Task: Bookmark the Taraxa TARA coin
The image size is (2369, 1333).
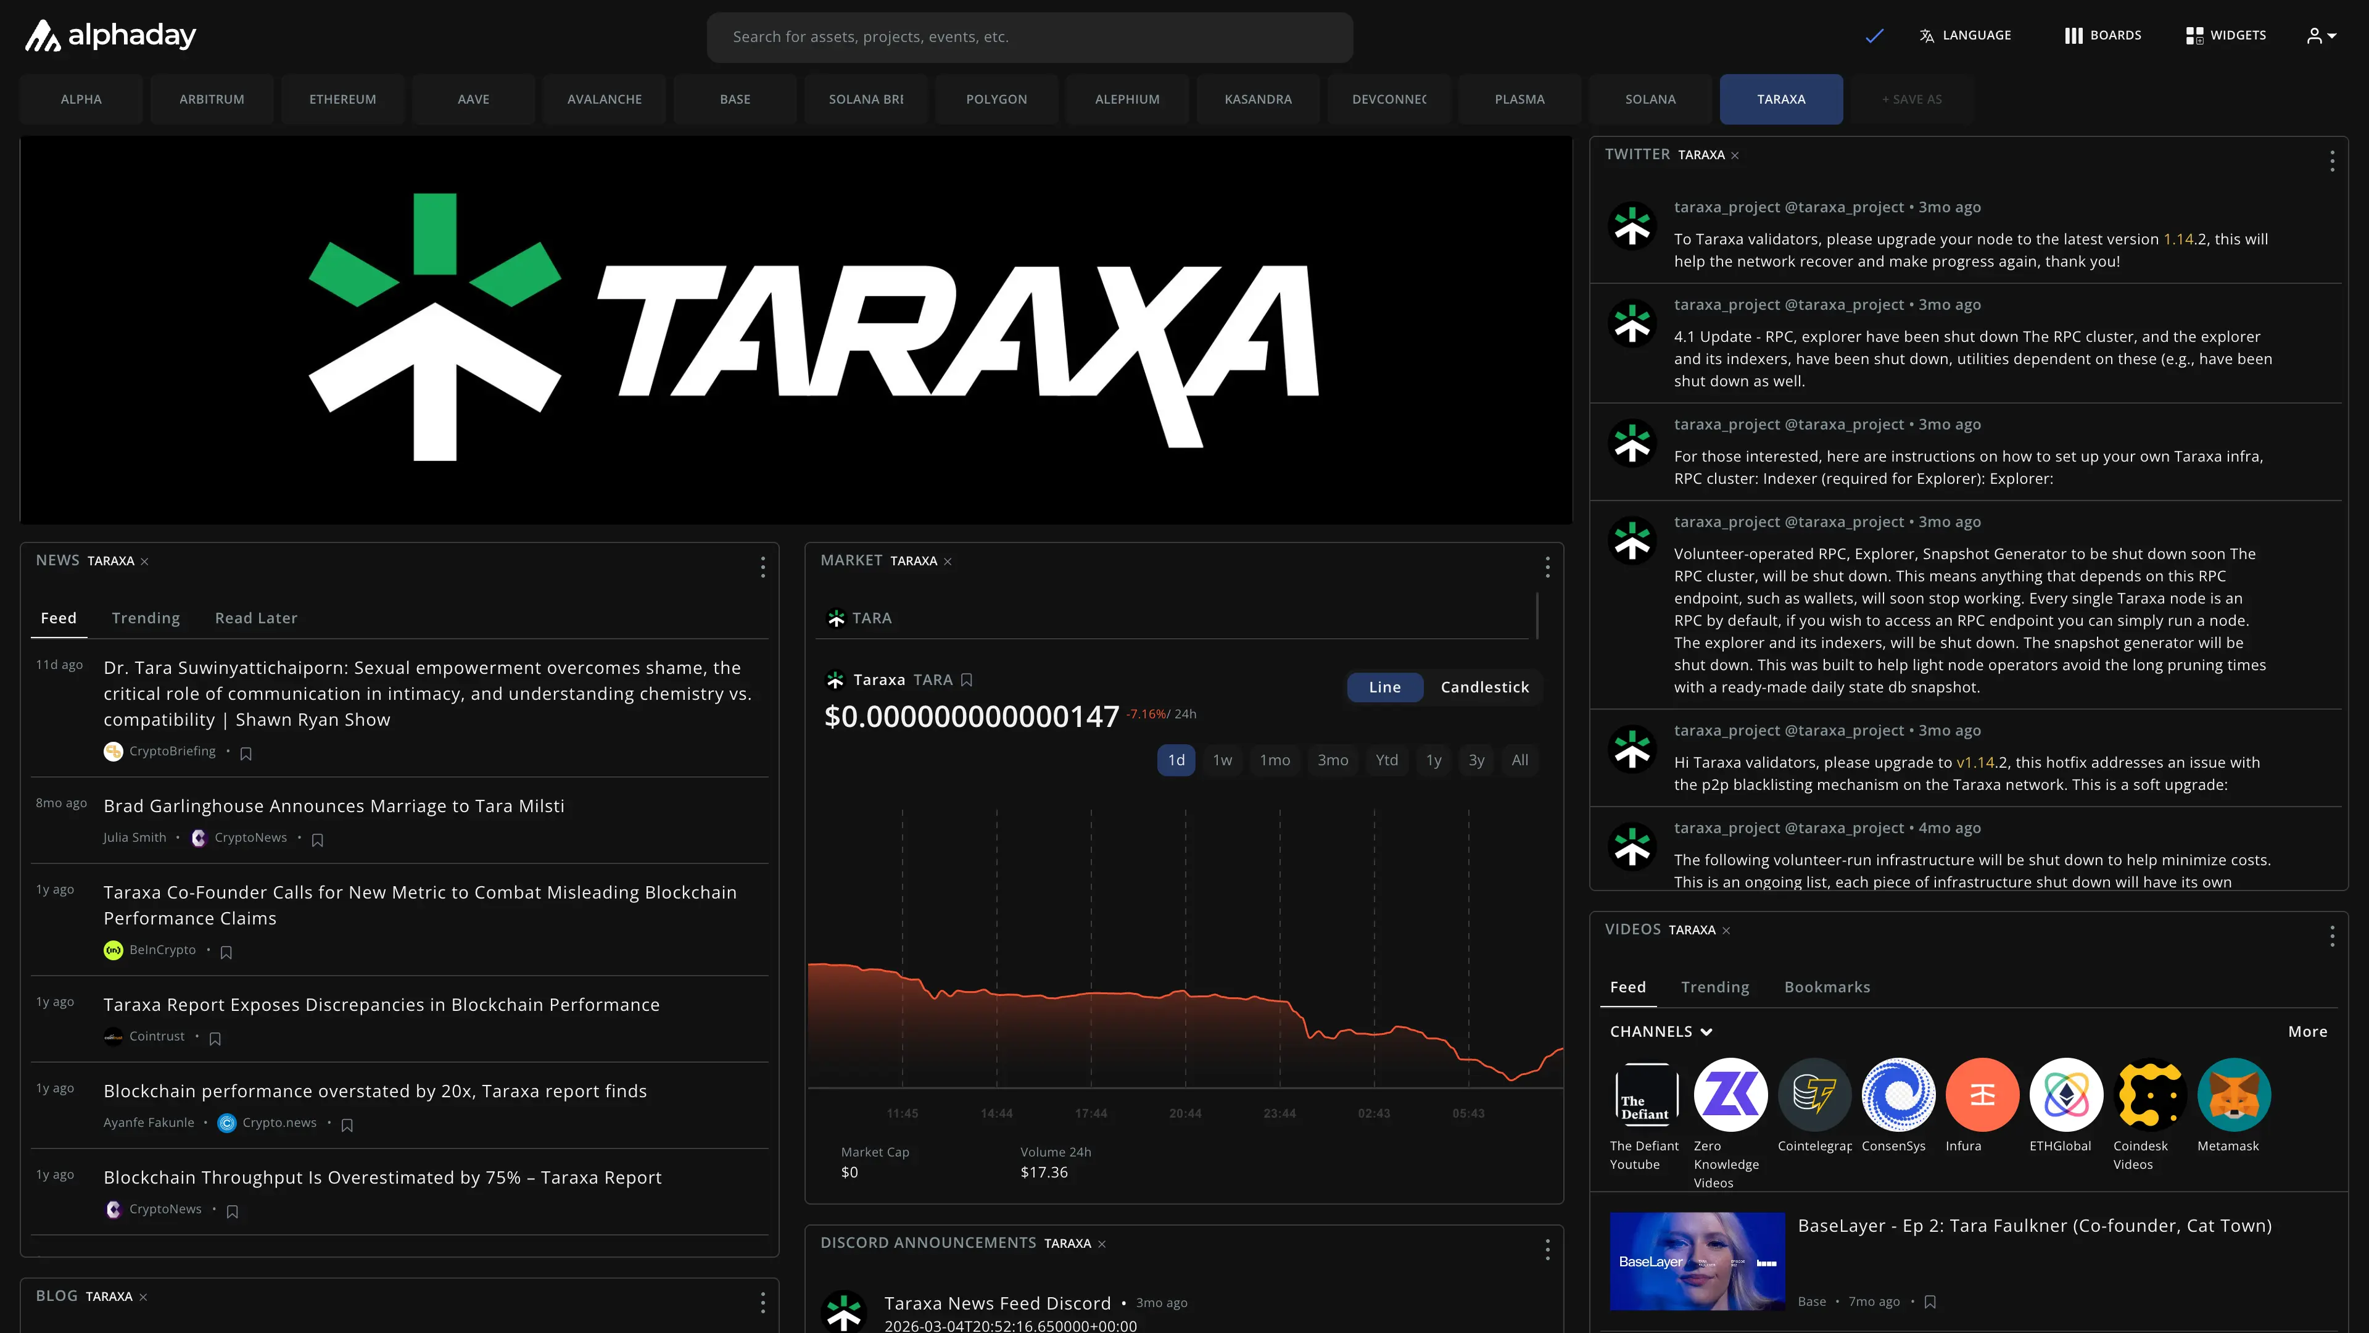Action: tap(967, 680)
